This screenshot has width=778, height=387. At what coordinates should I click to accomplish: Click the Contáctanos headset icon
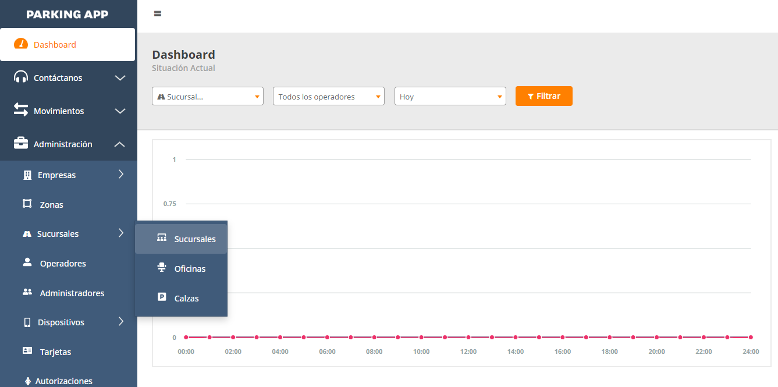21,77
